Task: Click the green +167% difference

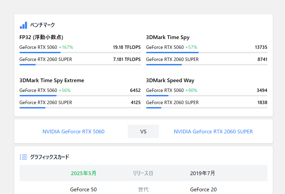Action: point(66,47)
